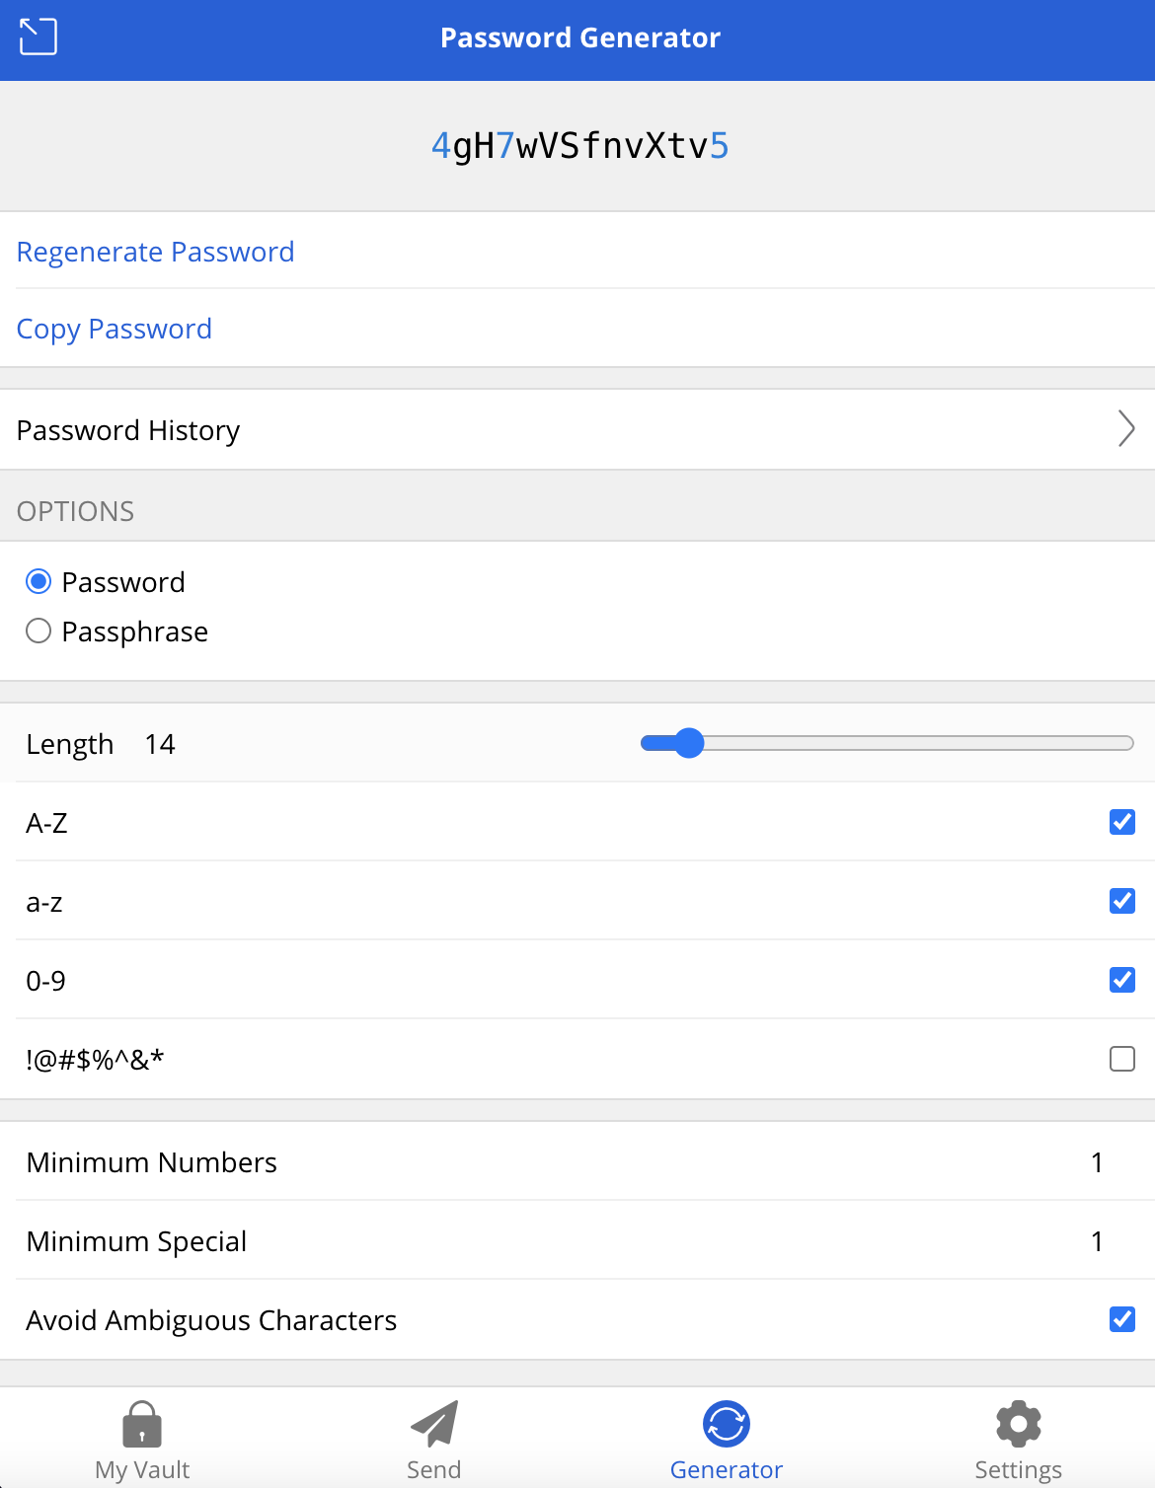Open My Vault lock icon

point(142,1424)
